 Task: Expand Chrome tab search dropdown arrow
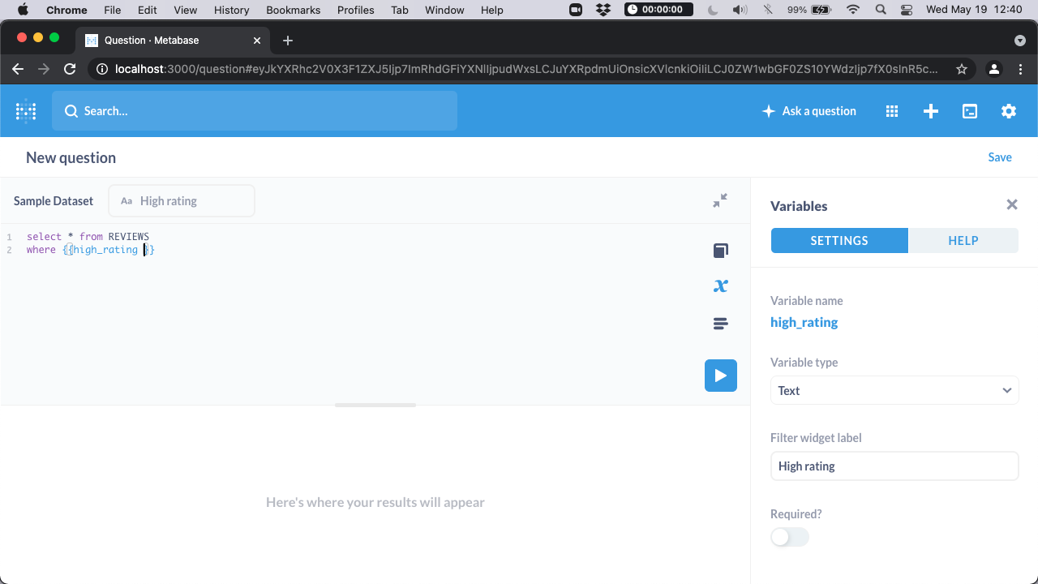pyautogui.click(x=1020, y=41)
